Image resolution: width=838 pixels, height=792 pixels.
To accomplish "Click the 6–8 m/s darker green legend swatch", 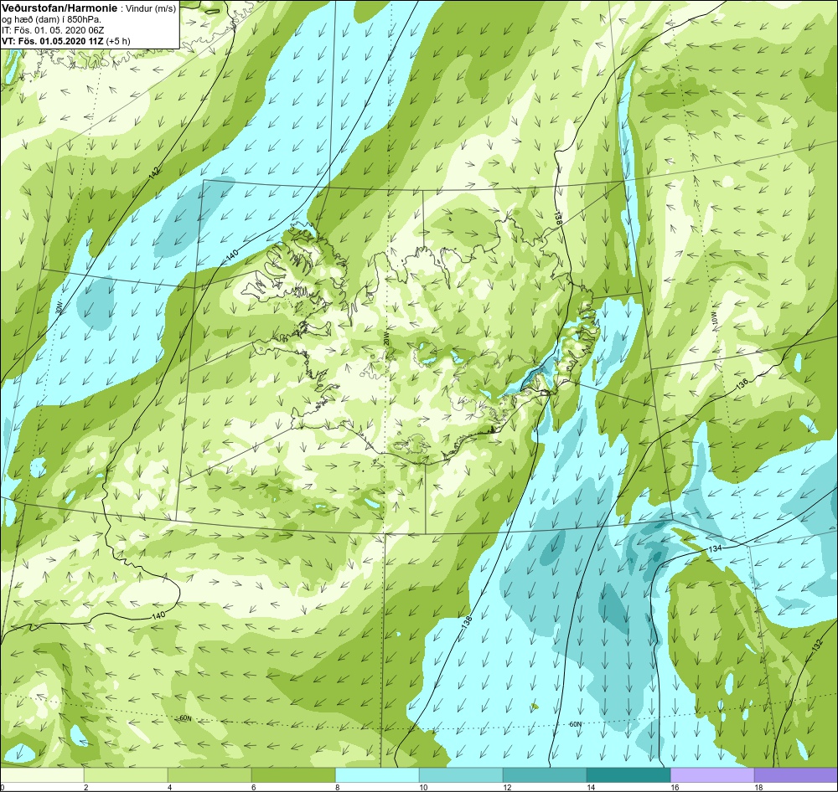I will click(293, 775).
